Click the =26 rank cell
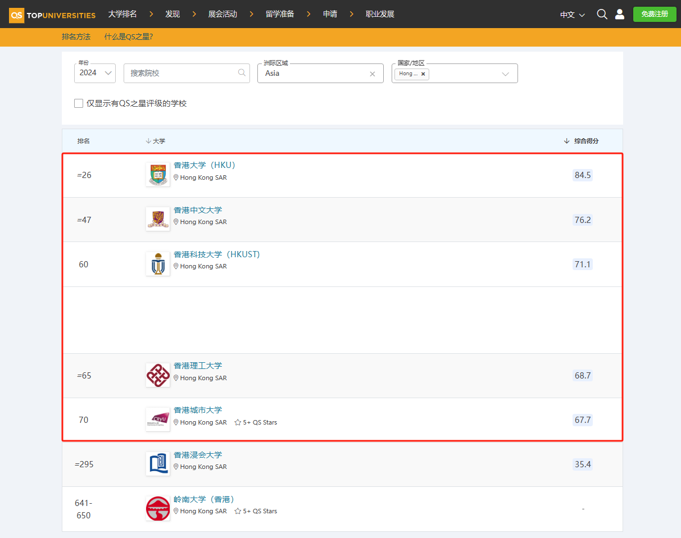The width and height of the screenshot is (681, 538). 84,175
